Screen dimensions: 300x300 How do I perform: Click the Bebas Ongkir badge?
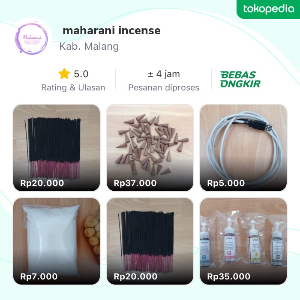coord(240,79)
